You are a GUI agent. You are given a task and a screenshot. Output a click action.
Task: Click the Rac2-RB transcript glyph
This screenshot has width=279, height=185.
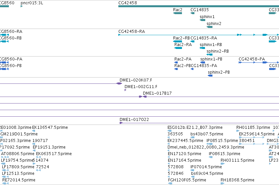pos(177,41)
